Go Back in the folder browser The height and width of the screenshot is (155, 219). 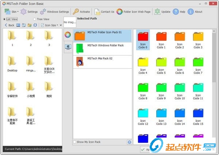coord(9,25)
